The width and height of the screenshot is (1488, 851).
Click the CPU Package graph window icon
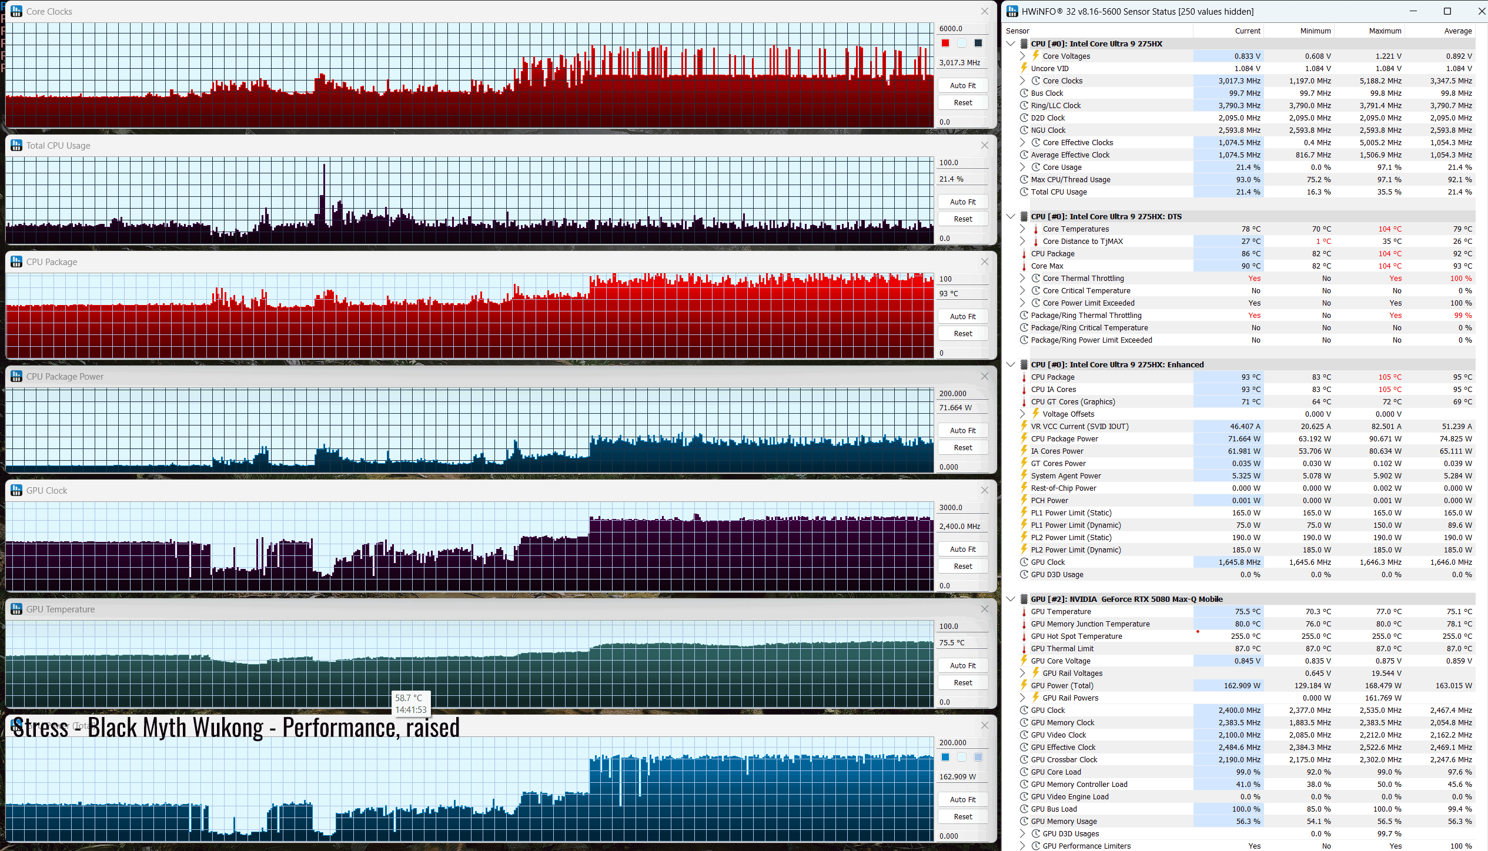[x=16, y=262]
